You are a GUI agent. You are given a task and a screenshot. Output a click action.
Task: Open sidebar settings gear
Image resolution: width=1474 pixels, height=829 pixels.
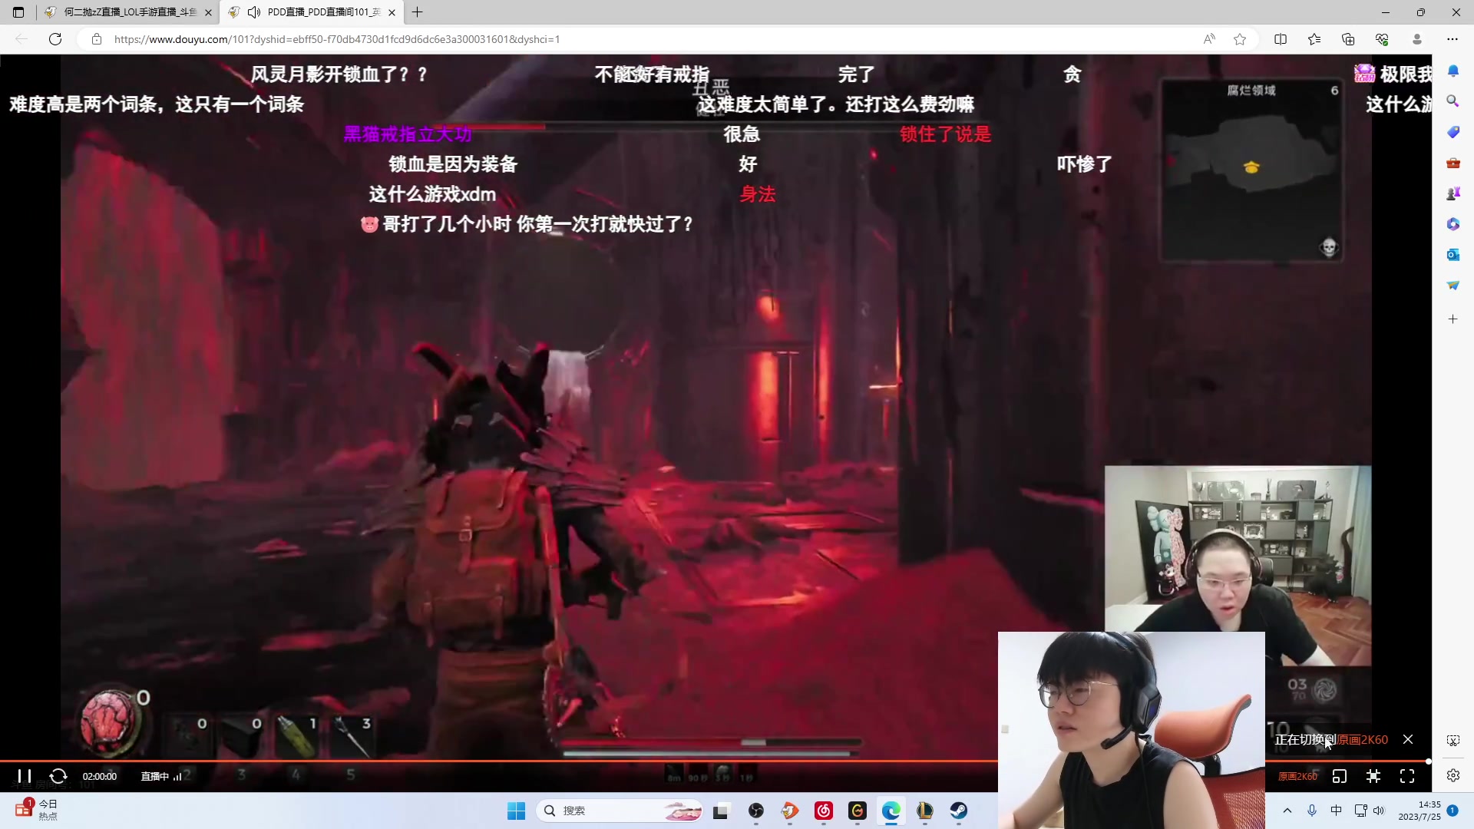point(1453,776)
